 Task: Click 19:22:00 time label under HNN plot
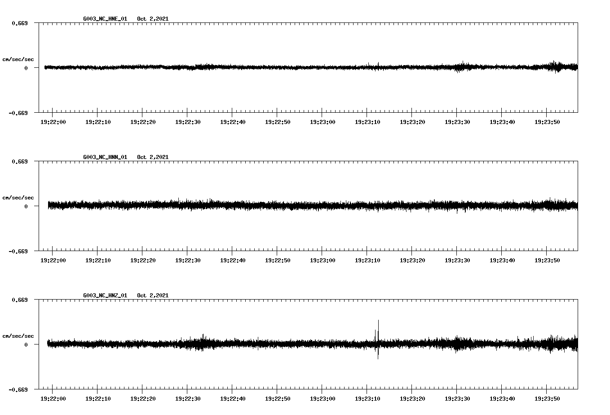pos(53,260)
